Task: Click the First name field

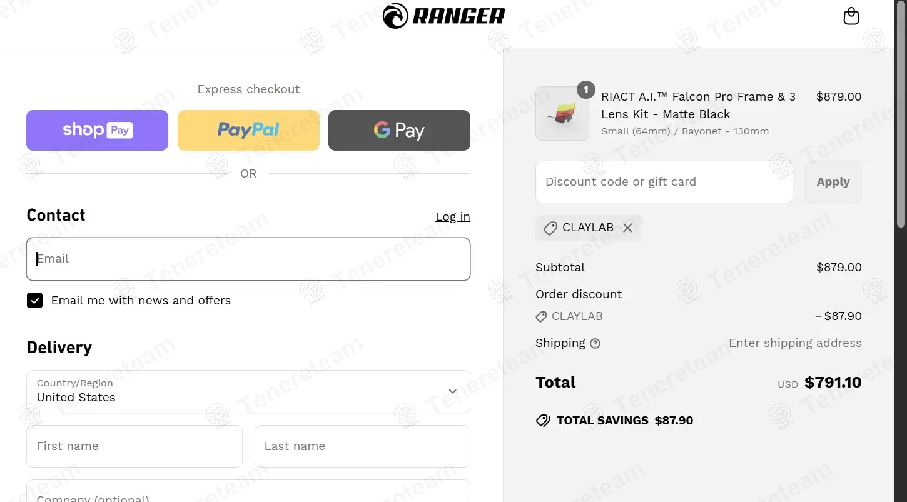Action: coord(134,446)
